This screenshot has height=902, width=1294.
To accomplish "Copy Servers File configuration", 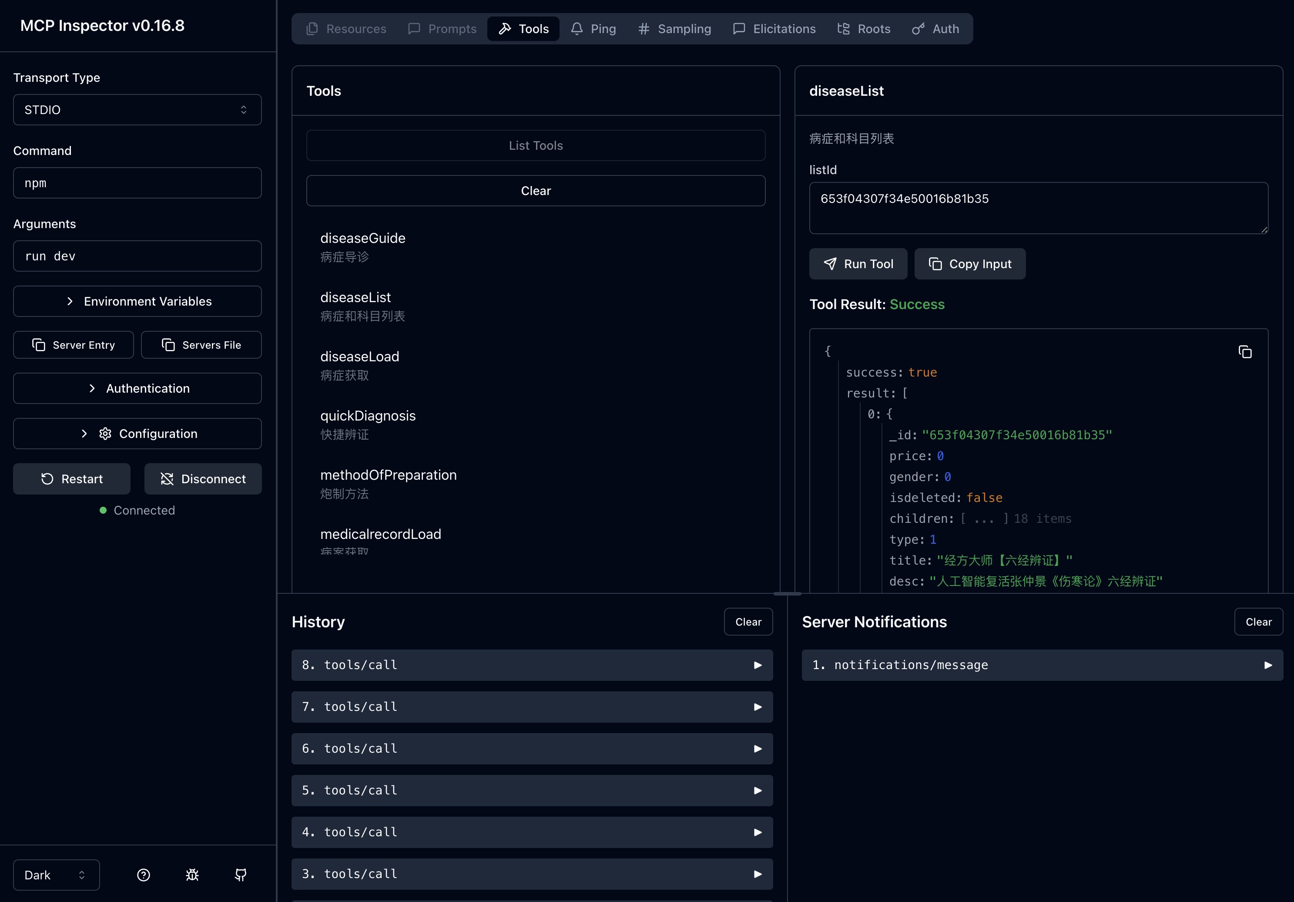I will [x=201, y=344].
